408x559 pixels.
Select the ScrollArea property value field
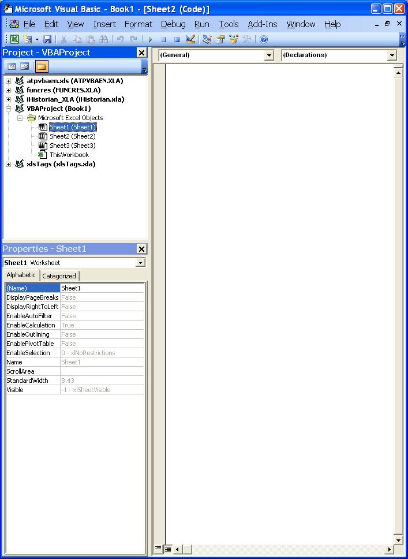[102, 371]
